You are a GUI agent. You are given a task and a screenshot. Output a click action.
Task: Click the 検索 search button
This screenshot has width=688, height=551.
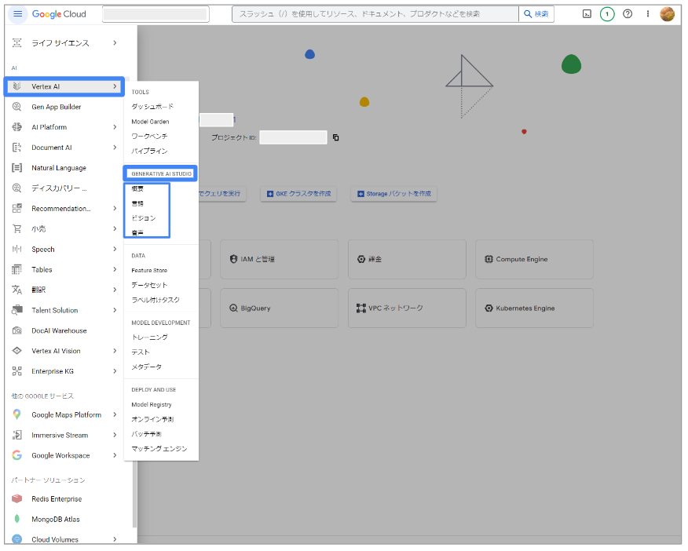(x=537, y=13)
